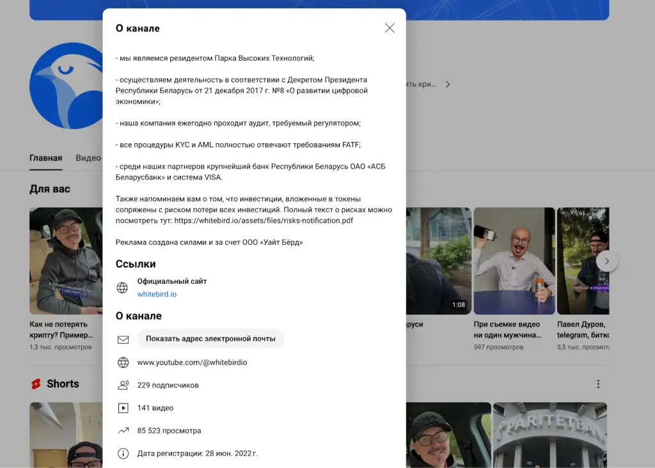This screenshot has width=655, height=468.
Task: Open the whitebird.io official site link
Action: [x=157, y=294]
